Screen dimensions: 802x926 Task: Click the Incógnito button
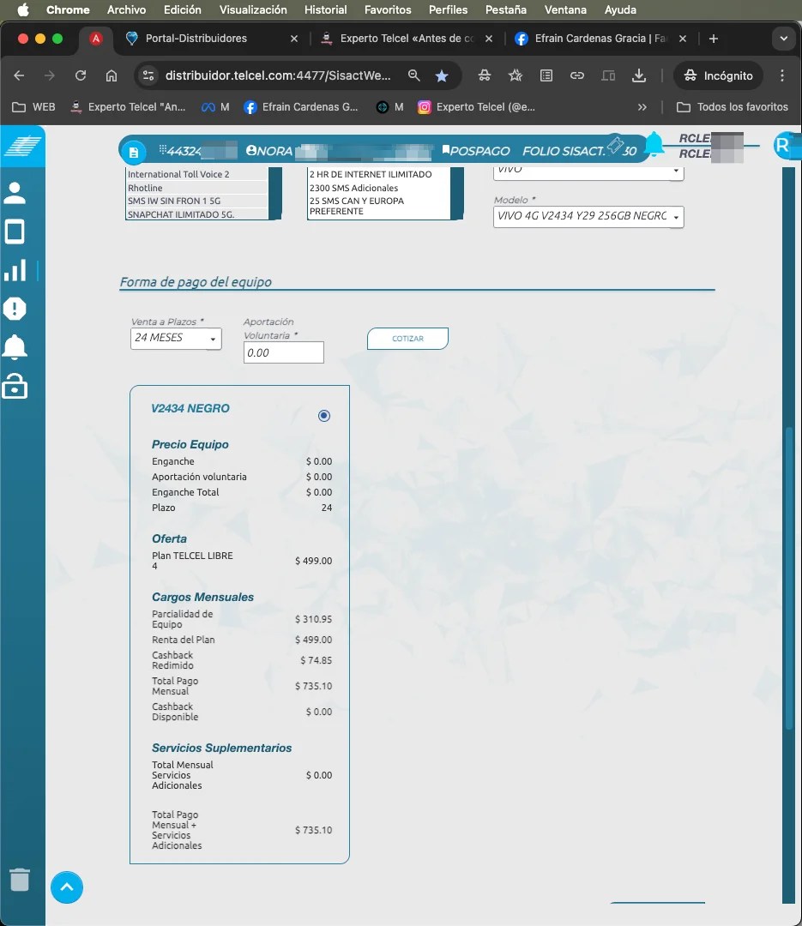point(718,75)
